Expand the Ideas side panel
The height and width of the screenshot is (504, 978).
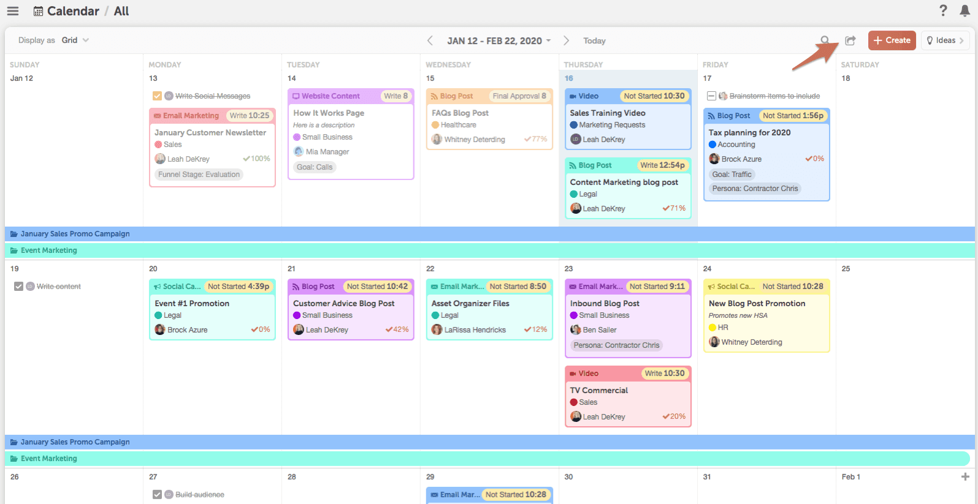click(946, 40)
